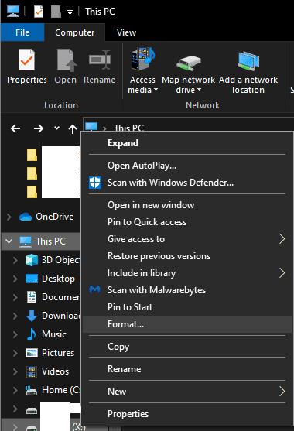Viewport: 294px width, 431px height.
Task: Expand the Pictures tree node
Action: point(15,353)
